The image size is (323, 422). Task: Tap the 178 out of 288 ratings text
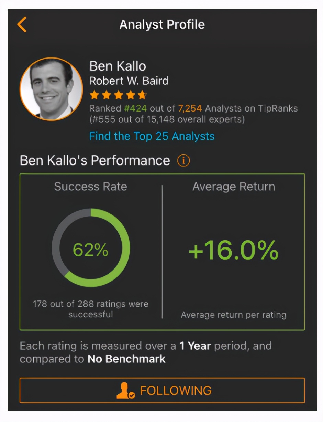click(x=90, y=309)
